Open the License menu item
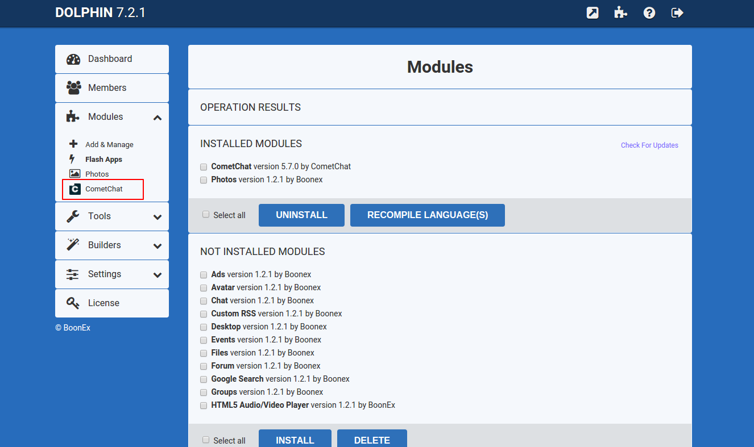 pos(112,303)
